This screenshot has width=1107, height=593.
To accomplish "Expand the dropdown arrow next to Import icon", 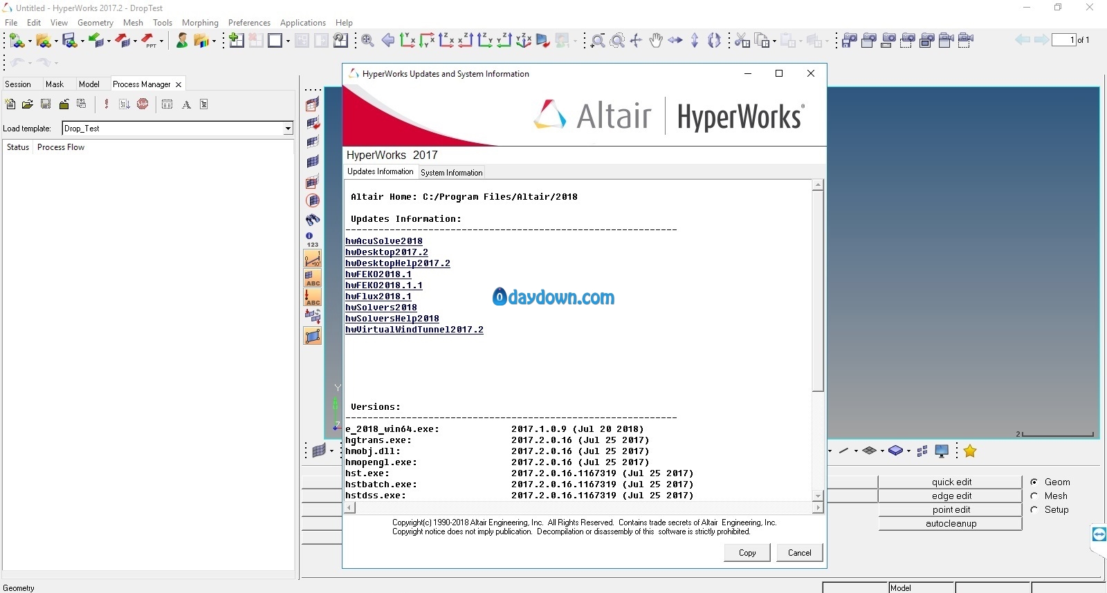I will pyautogui.click(x=109, y=41).
